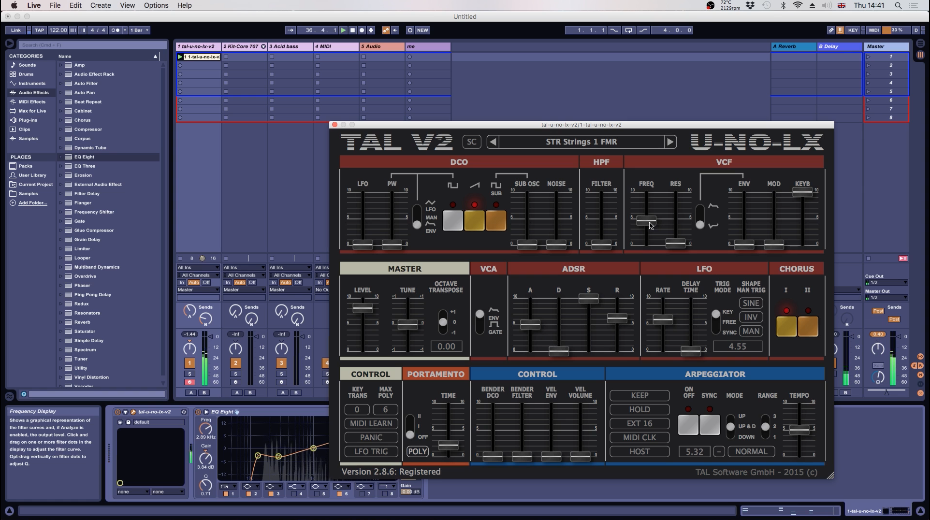
Task: Toggle track 2 activator button
Action: 235,363
